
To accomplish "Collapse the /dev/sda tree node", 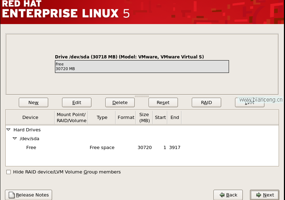I will 15,138.
